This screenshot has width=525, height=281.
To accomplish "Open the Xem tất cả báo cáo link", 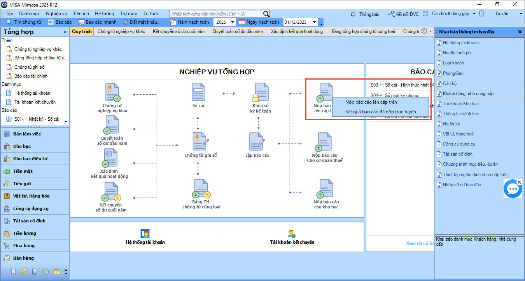I will pos(420,243).
